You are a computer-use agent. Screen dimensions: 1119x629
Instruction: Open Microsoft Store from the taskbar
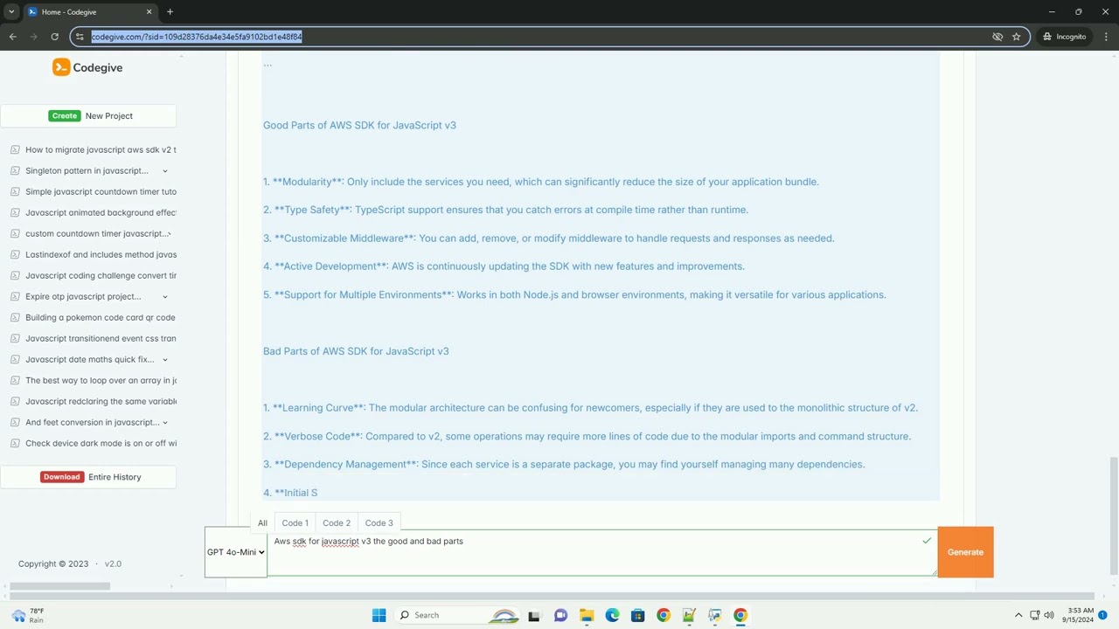(x=637, y=615)
